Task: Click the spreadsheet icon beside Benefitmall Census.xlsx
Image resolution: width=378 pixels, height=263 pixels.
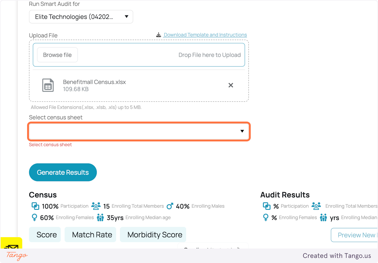Action: pyautogui.click(x=48, y=85)
